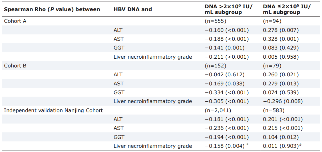Viewport: 322px width, 152px height.
Task: Click the −0.042 (0.612) value
Action: click(x=225, y=75)
